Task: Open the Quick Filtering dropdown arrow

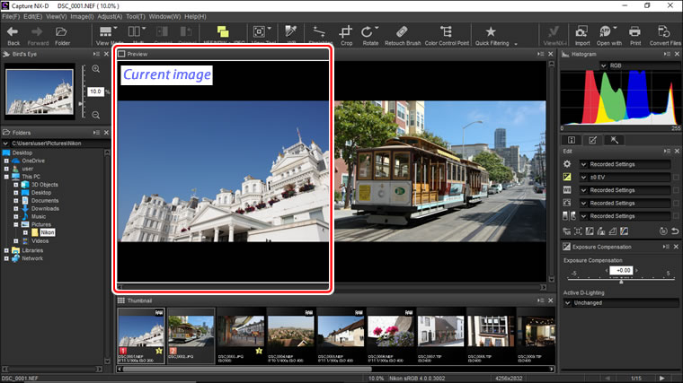Action: pyautogui.click(x=516, y=44)
